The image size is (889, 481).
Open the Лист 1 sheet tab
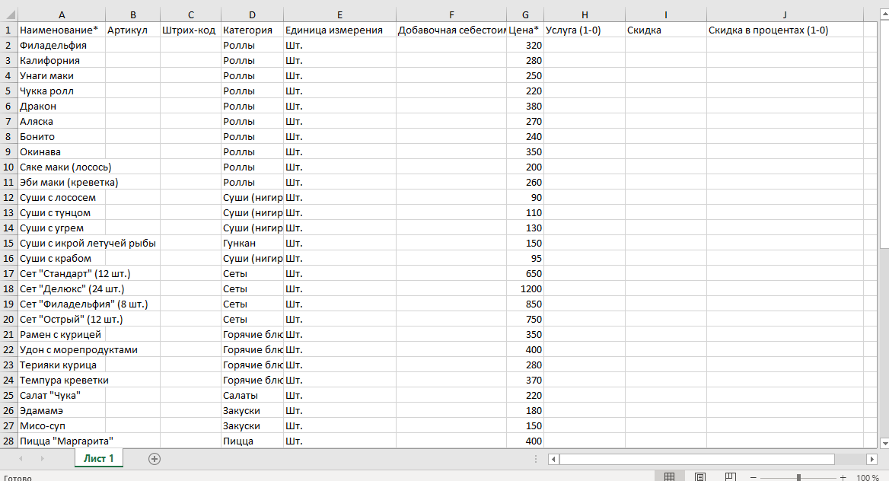99,458
